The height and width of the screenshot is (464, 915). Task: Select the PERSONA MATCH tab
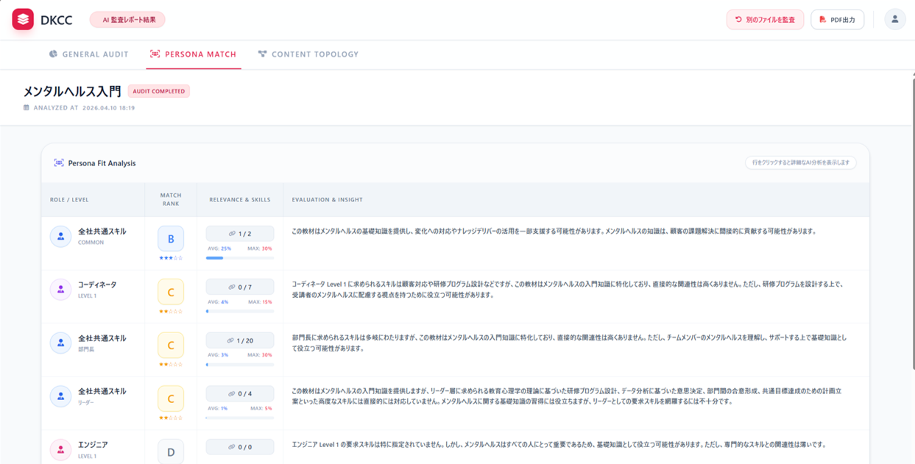[x=194, y=54]
